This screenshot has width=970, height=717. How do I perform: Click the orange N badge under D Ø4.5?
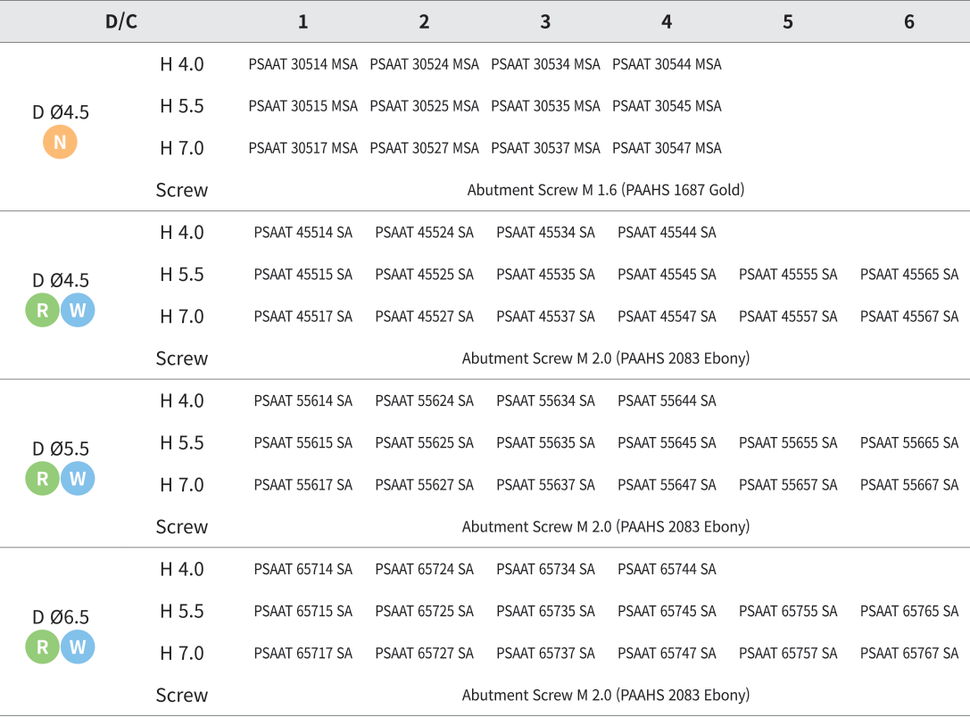(x=60, y=142)
